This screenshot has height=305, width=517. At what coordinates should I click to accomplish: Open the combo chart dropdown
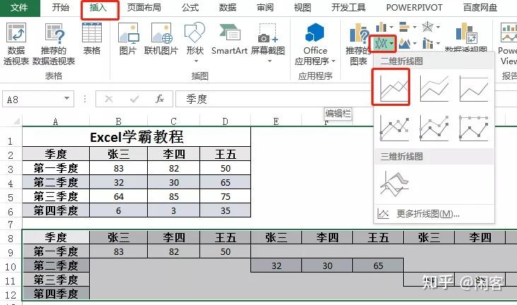[431, 43]
